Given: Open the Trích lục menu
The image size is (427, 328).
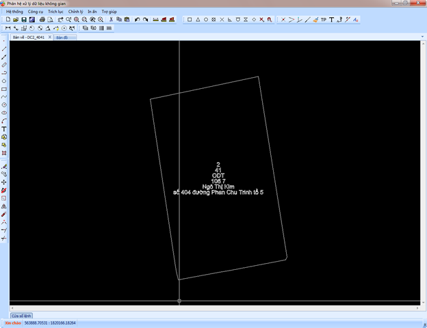Looking at the screenshot, I should [x=55, y=12].
